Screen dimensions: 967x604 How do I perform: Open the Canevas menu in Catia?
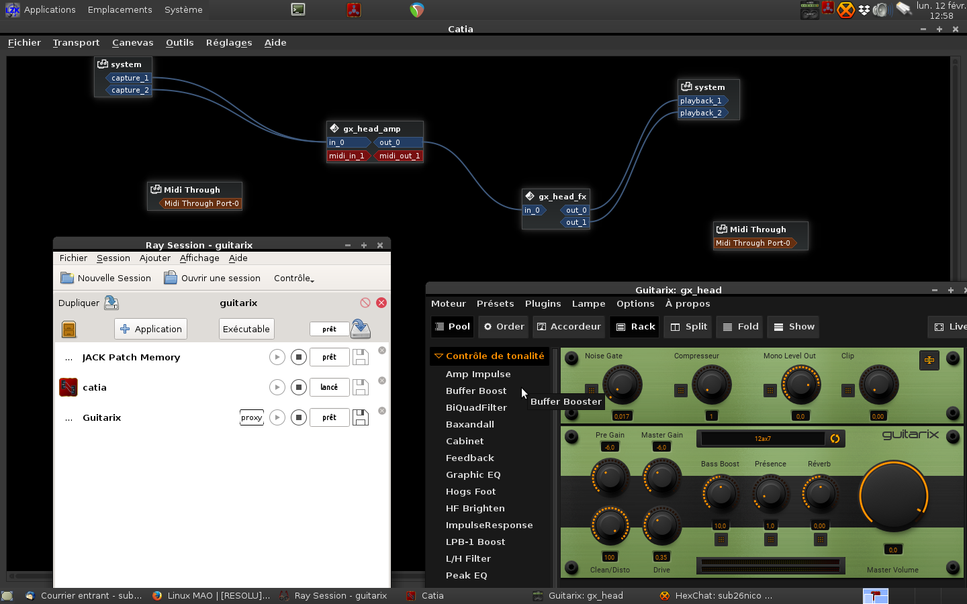tap(132, 42)
